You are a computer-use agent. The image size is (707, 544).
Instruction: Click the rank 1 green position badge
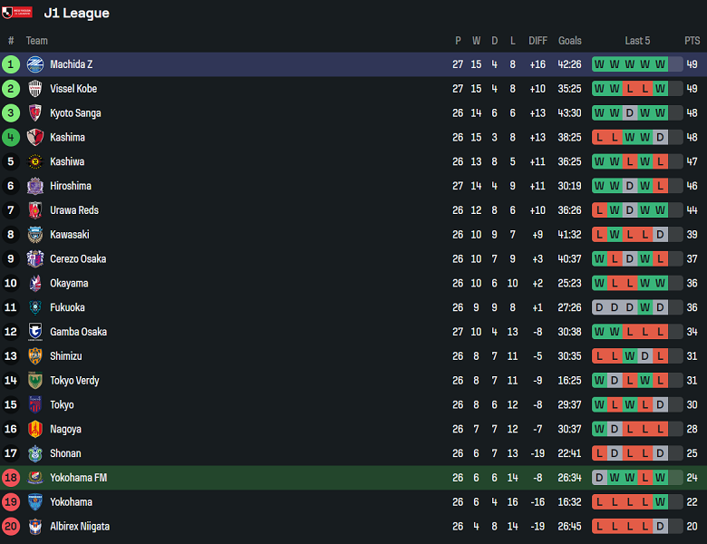click(x=11, y=64)
